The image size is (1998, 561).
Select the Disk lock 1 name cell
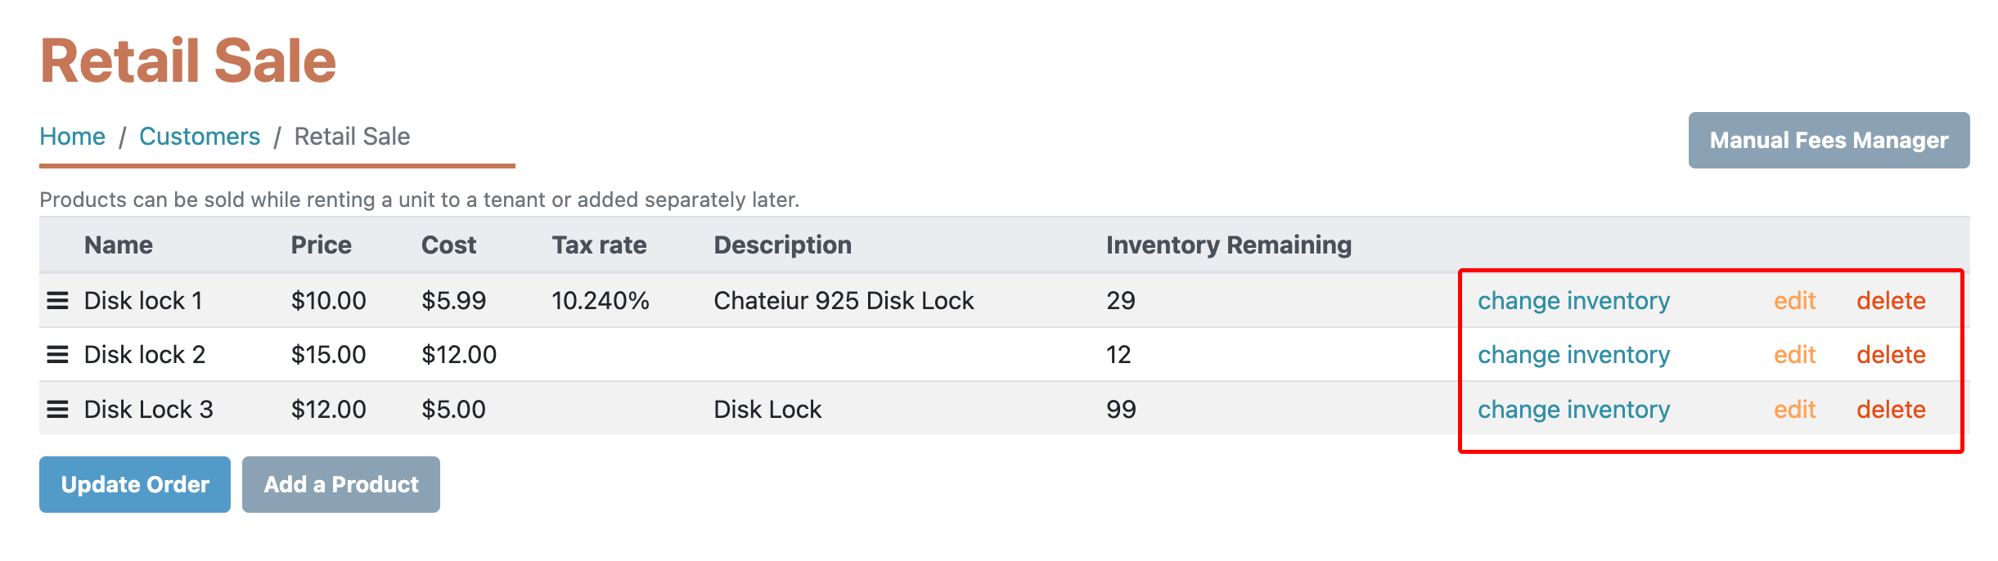[143, 301]
